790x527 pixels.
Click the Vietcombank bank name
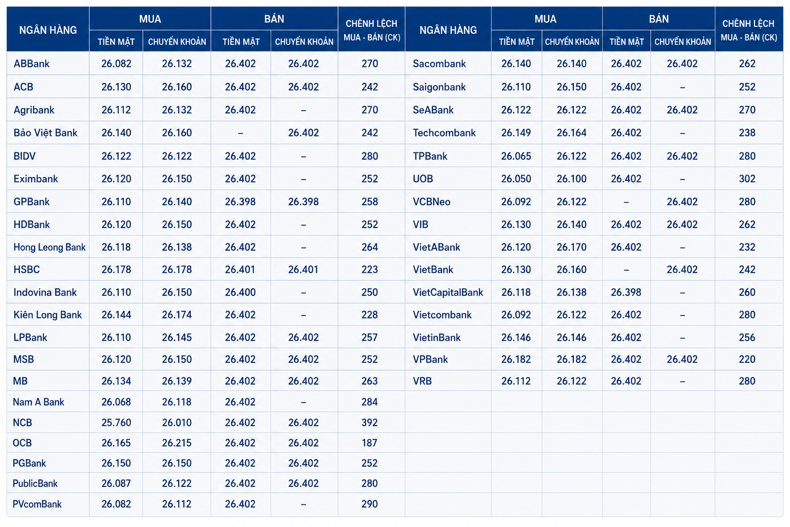[x=442, y=315]
